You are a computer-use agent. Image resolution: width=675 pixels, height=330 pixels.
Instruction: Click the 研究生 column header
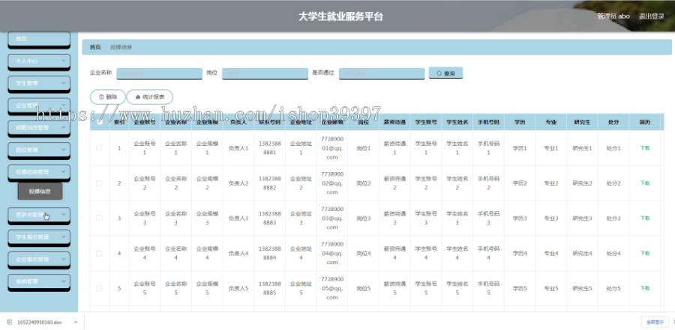pyautogui.click(x=582, y=123)
